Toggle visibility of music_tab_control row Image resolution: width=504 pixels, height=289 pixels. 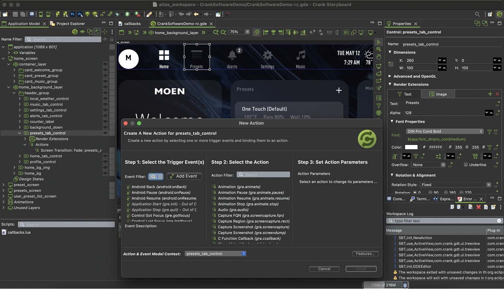point(105,104)
